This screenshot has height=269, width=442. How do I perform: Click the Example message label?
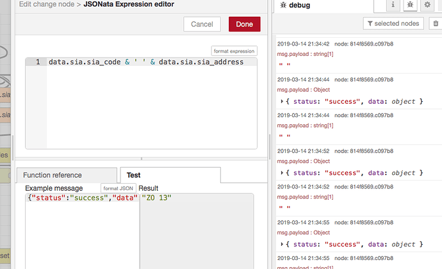pos(54,188)
